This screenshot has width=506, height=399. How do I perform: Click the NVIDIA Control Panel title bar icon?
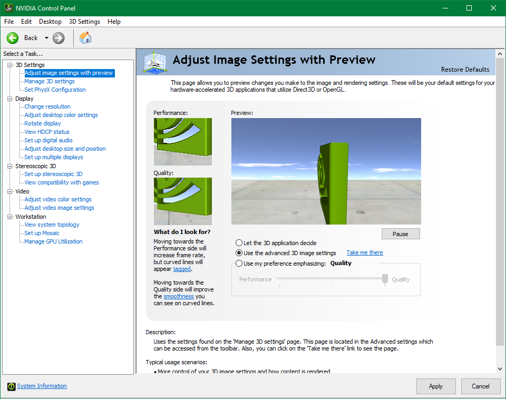point(8,8)
